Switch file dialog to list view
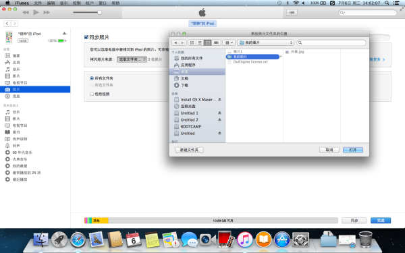The width and height of the screenshot is (405, 253). coord(200,43)
